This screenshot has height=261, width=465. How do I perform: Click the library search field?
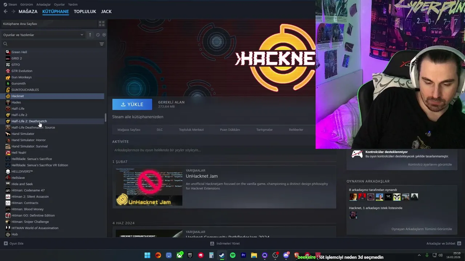coord(51,44)
